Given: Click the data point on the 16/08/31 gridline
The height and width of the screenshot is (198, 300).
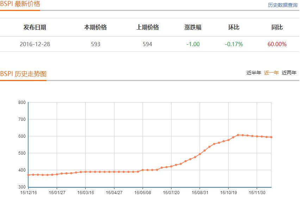Looking at the screenshot, I should click(x=200, y=154).
